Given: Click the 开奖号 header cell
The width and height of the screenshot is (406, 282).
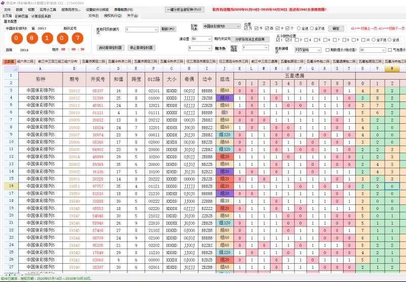Looking at the screenshot, I should (97, 79).
